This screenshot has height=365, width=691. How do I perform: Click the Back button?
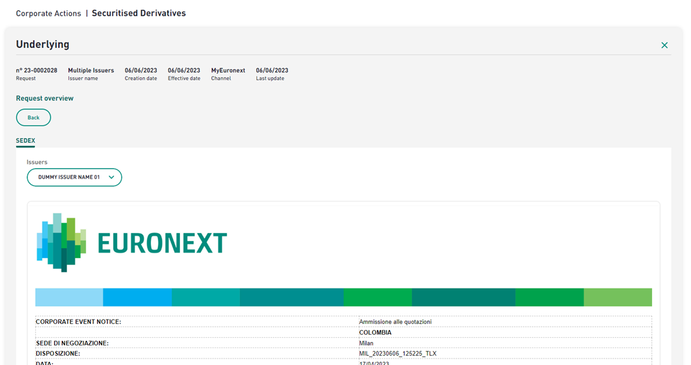pos(34,118)
